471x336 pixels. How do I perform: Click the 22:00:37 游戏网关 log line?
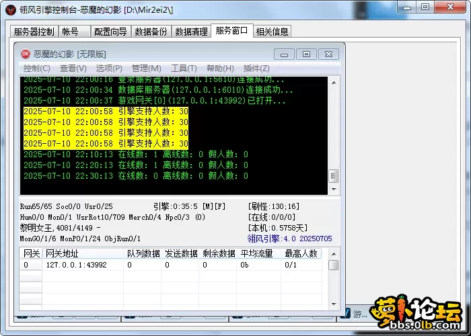click(154, 101)
